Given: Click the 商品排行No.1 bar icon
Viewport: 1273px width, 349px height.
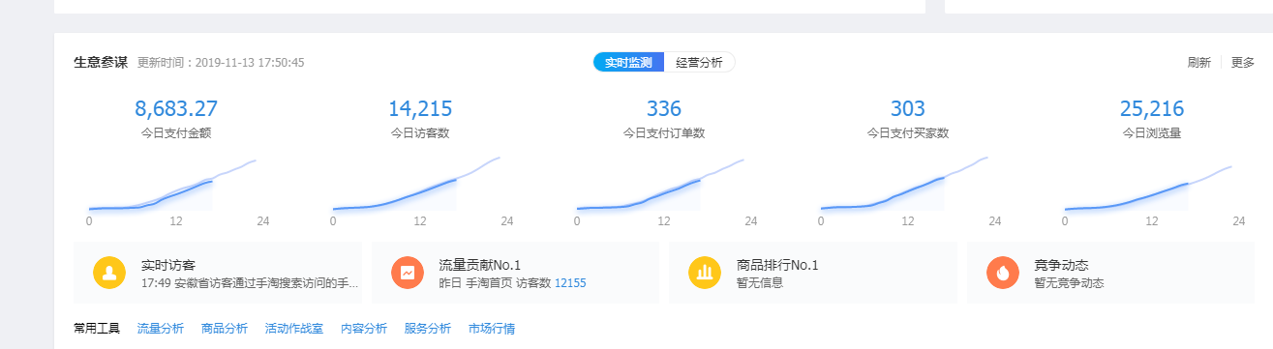Looking at the screenshot, I should point(705,274).
